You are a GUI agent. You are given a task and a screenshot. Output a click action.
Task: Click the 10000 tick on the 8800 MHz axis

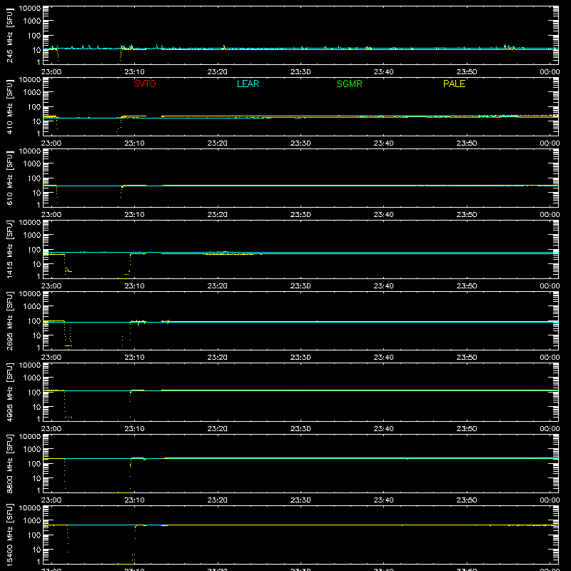click(x=30, y=437)
